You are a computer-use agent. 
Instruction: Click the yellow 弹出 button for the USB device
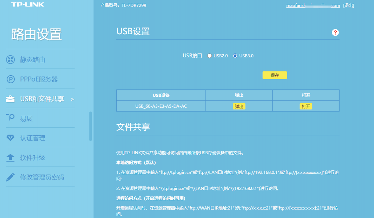pos(239,106)
